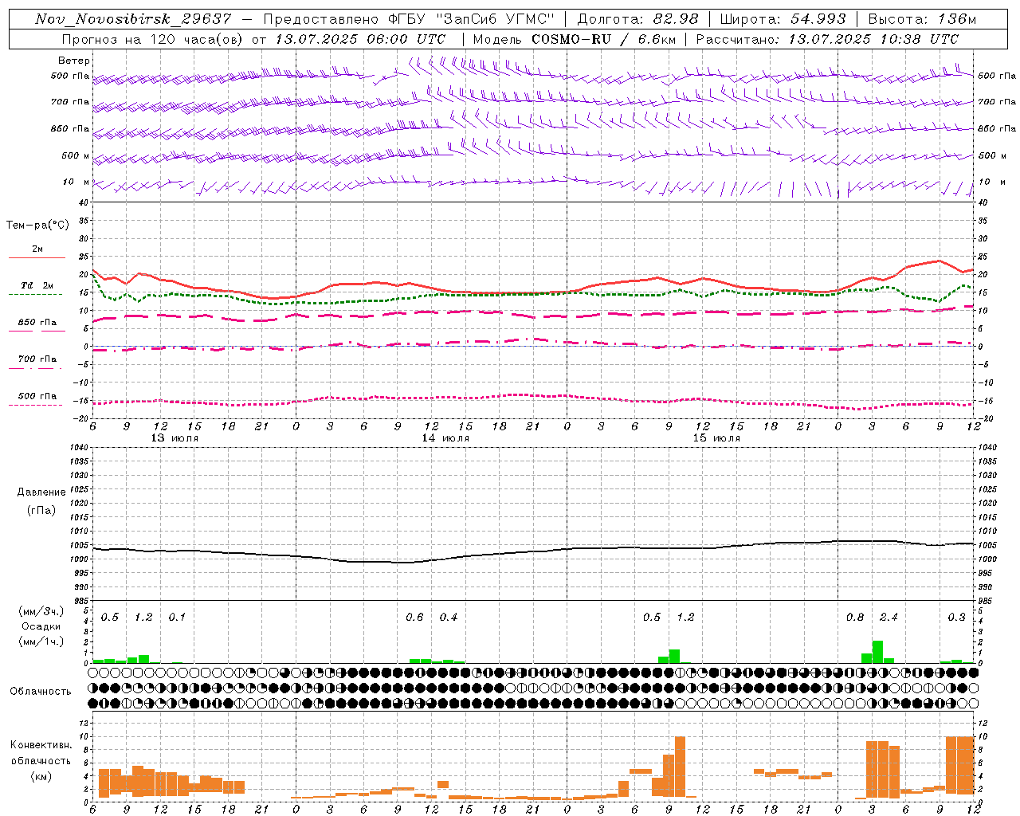Click the elevation text Высота: 136м
This screenshot has height=816, width=1020.
922,19
